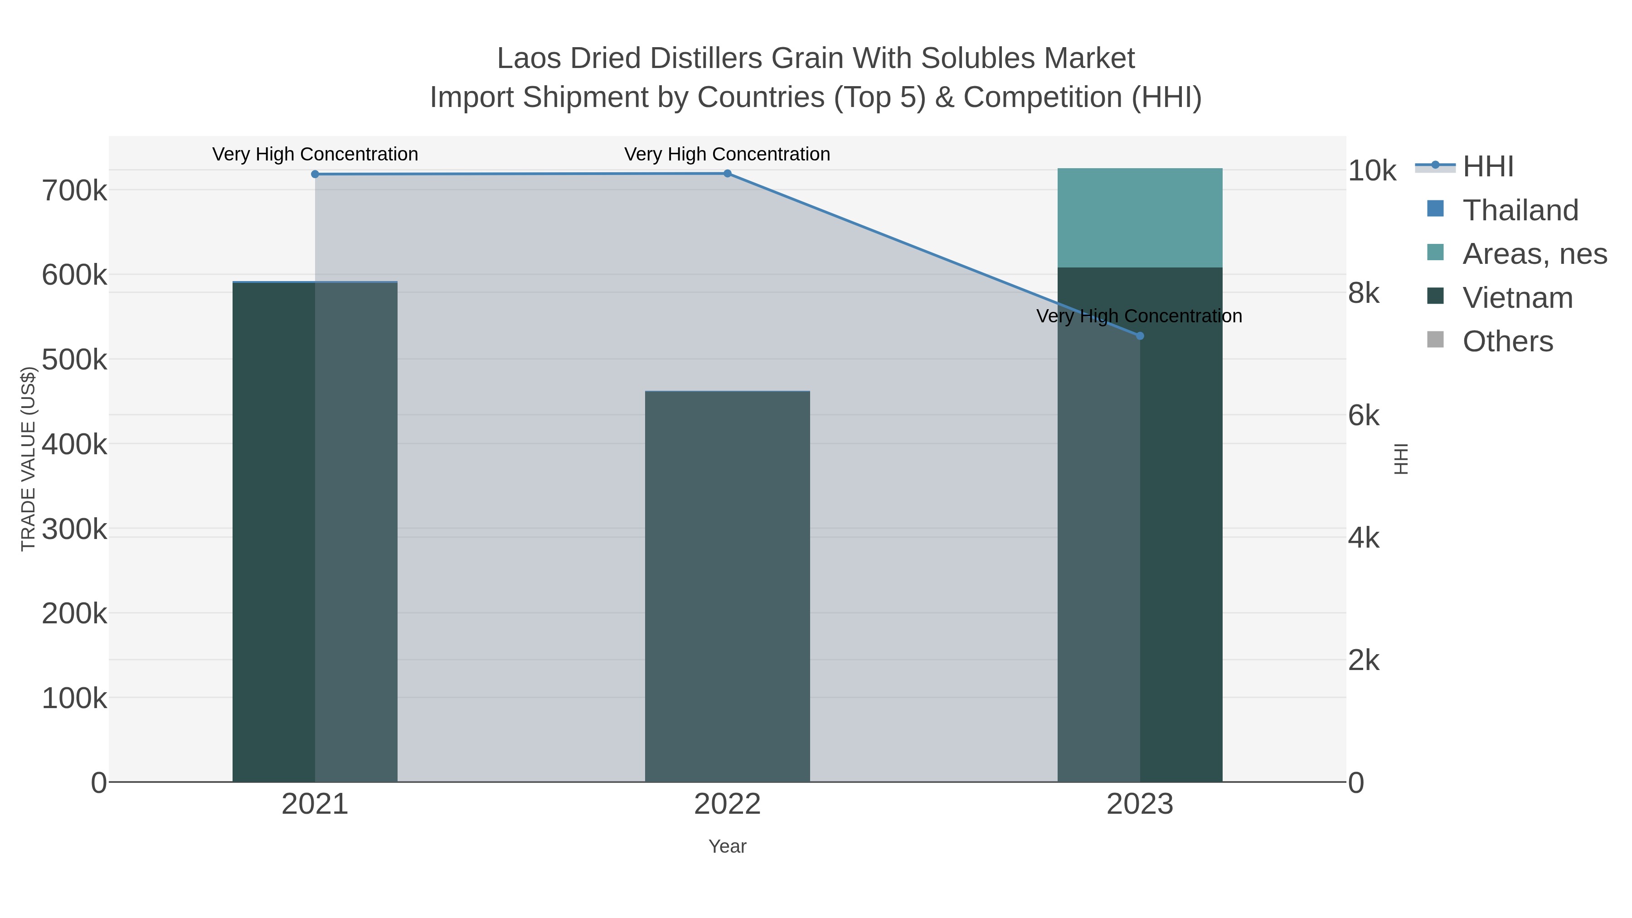Click the 200k left axis tick

pyautogui.click(x=74, y=614)
